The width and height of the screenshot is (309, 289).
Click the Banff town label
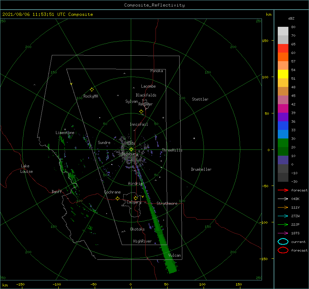click(x=57, y=191)
